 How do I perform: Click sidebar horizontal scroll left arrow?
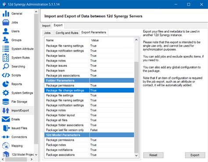pos(3,159)
